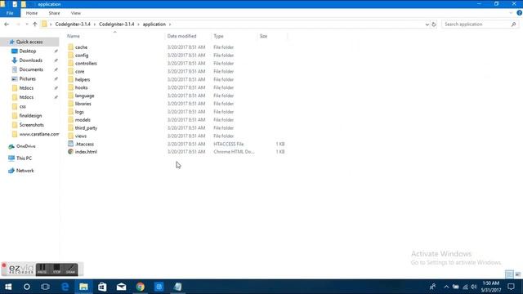
Task: Select OneDrive in navigation pane
Action: click(25, 146)
